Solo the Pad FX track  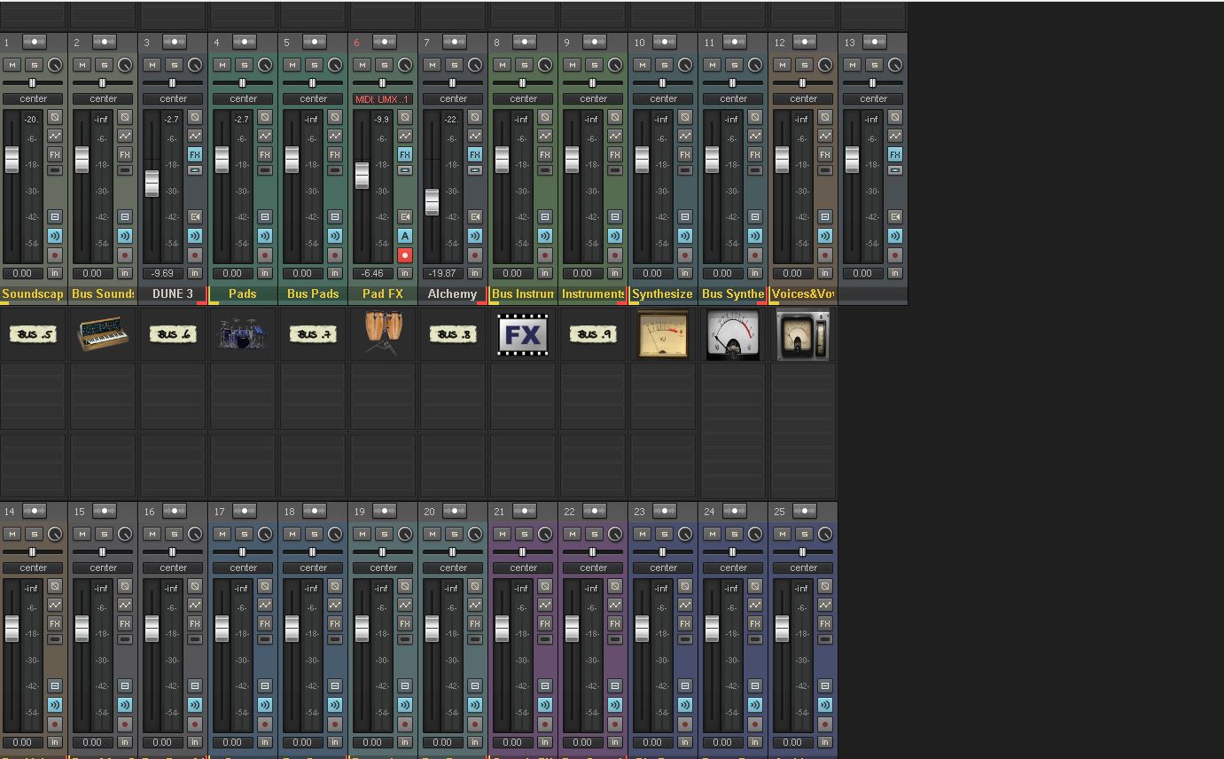click(384, 65)
